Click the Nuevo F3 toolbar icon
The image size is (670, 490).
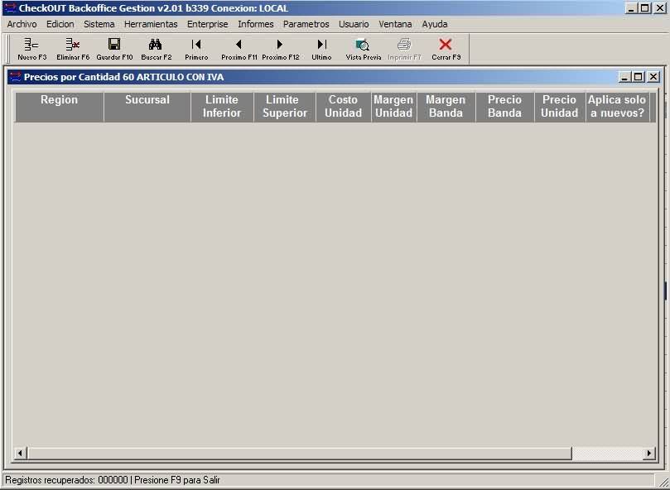[x=31, y=45]
